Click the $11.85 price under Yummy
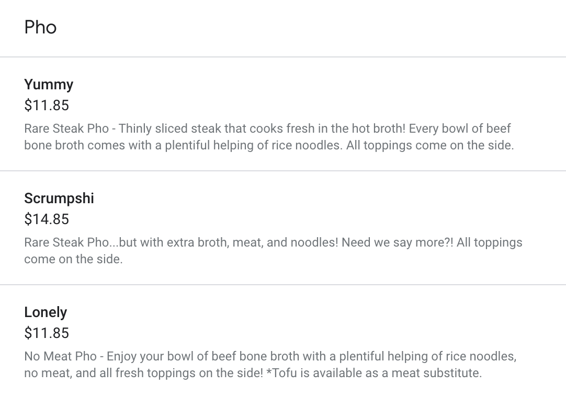The width and height of the screenshot is (566, 397). pos(47,106)
